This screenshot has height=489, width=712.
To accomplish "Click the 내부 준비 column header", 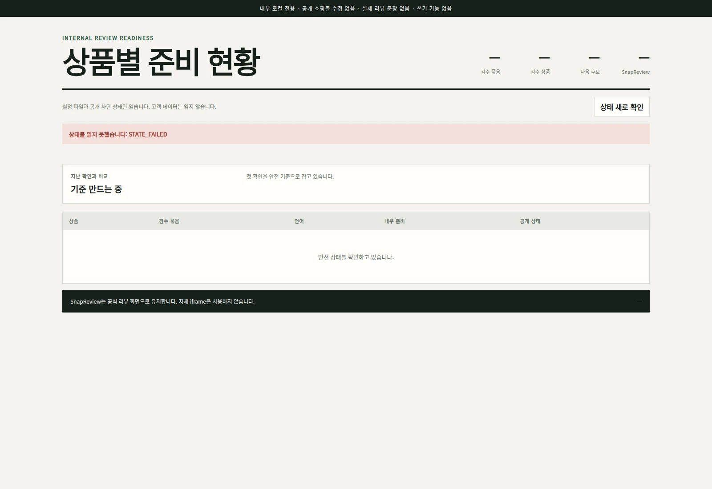I will pos(395,221).
